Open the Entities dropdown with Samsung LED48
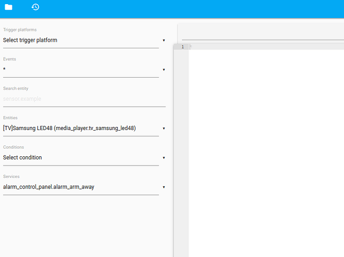 coord(84,128)
